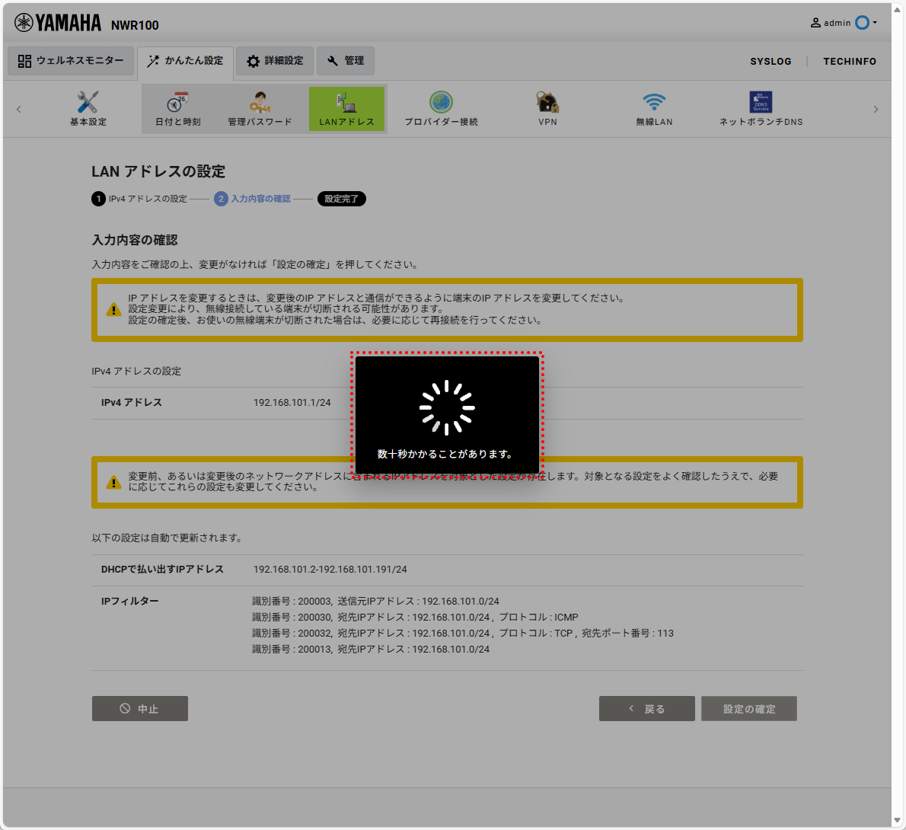Open the VPN icon

coord(547,108)
